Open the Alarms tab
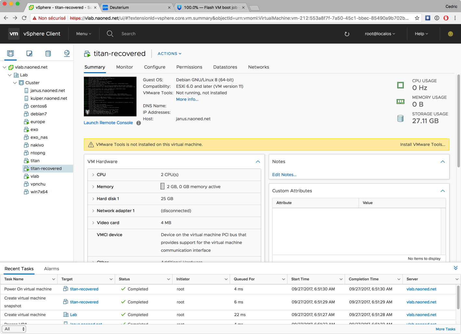This screenshot has width=461, height=334. coord(51,269)
